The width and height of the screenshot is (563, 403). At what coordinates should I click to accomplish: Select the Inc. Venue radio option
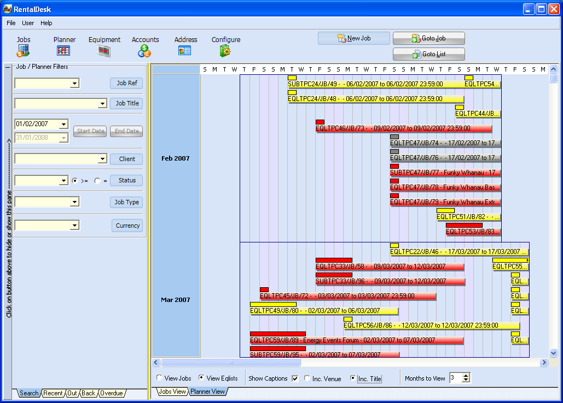pyautogui.click(x=307, y=378)
